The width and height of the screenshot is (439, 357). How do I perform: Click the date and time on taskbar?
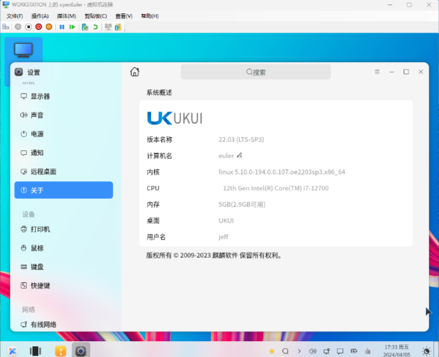click(396, 351)
